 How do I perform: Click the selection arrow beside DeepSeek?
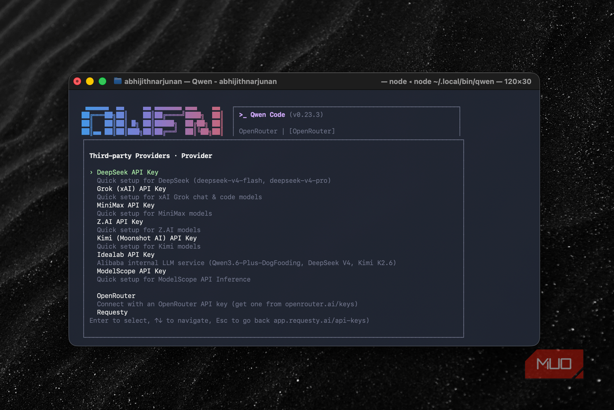[x=91, y=172]
